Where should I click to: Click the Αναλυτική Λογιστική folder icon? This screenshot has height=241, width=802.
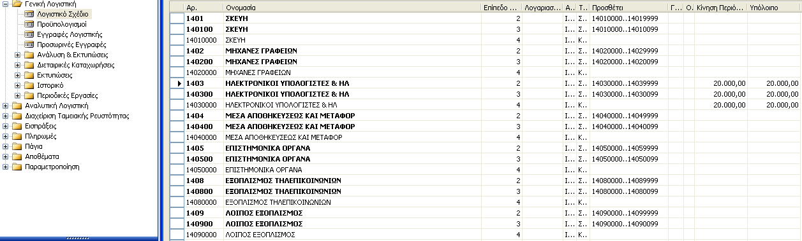tap(17, 106)
